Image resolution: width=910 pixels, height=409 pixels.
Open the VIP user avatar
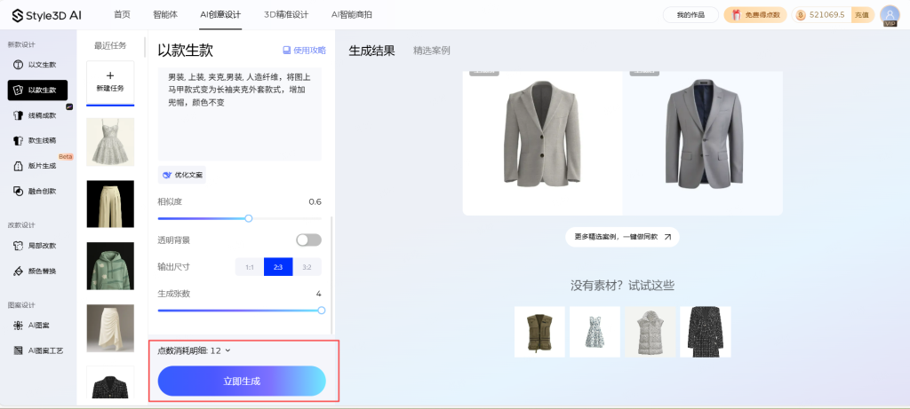890,16
